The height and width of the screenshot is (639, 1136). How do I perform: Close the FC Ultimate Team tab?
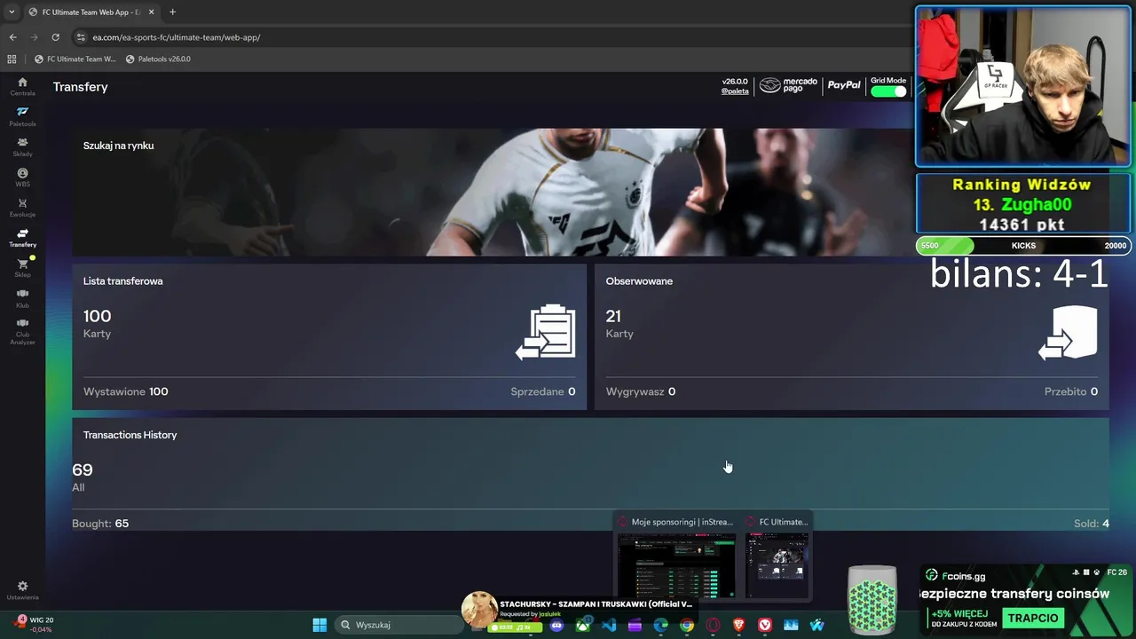[151, 12]
